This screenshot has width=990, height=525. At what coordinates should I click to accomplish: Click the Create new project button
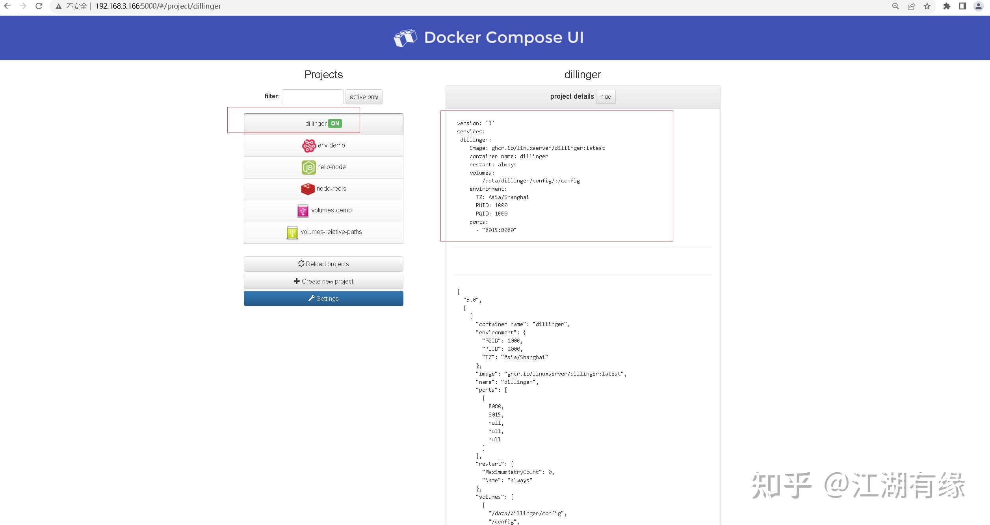(x=323, y=281)
